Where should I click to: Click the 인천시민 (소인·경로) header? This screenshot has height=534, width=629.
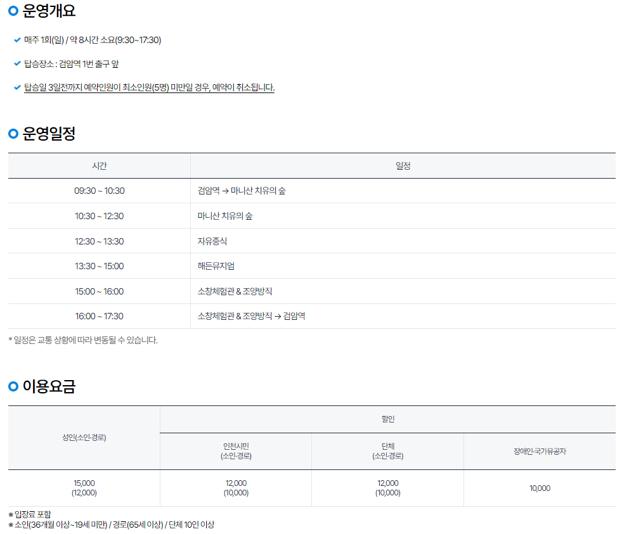(236, 452)
